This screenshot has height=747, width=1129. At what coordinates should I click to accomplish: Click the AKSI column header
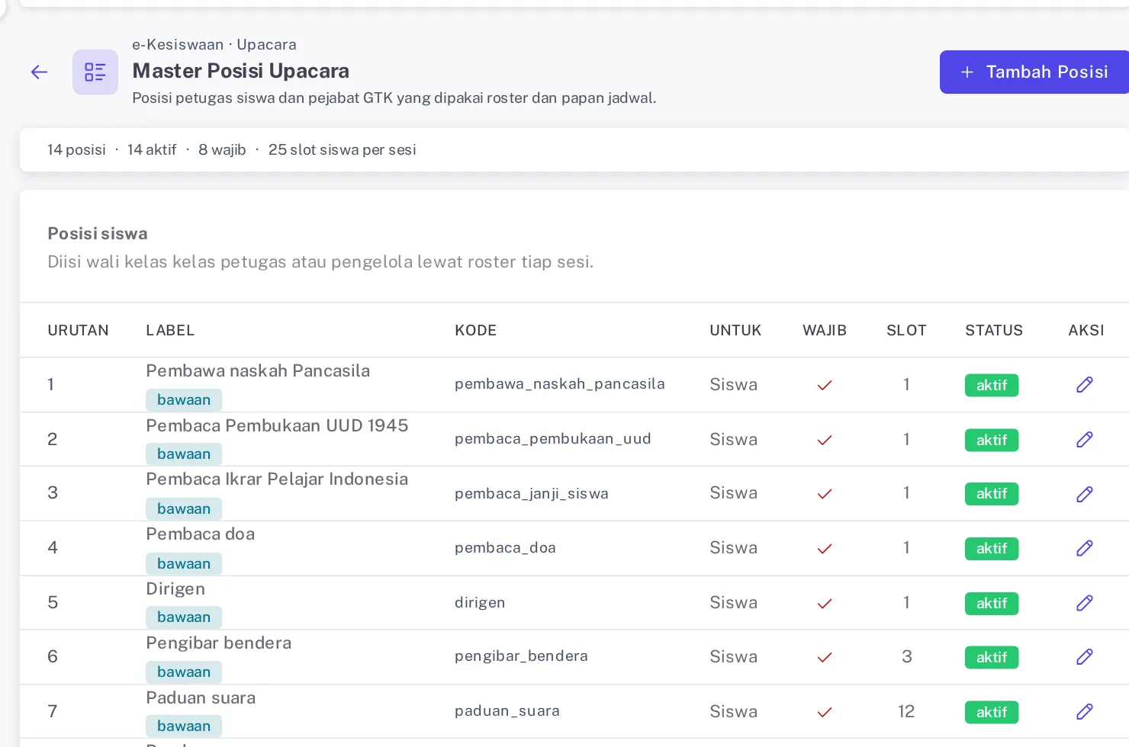(x=1086, y=330)
